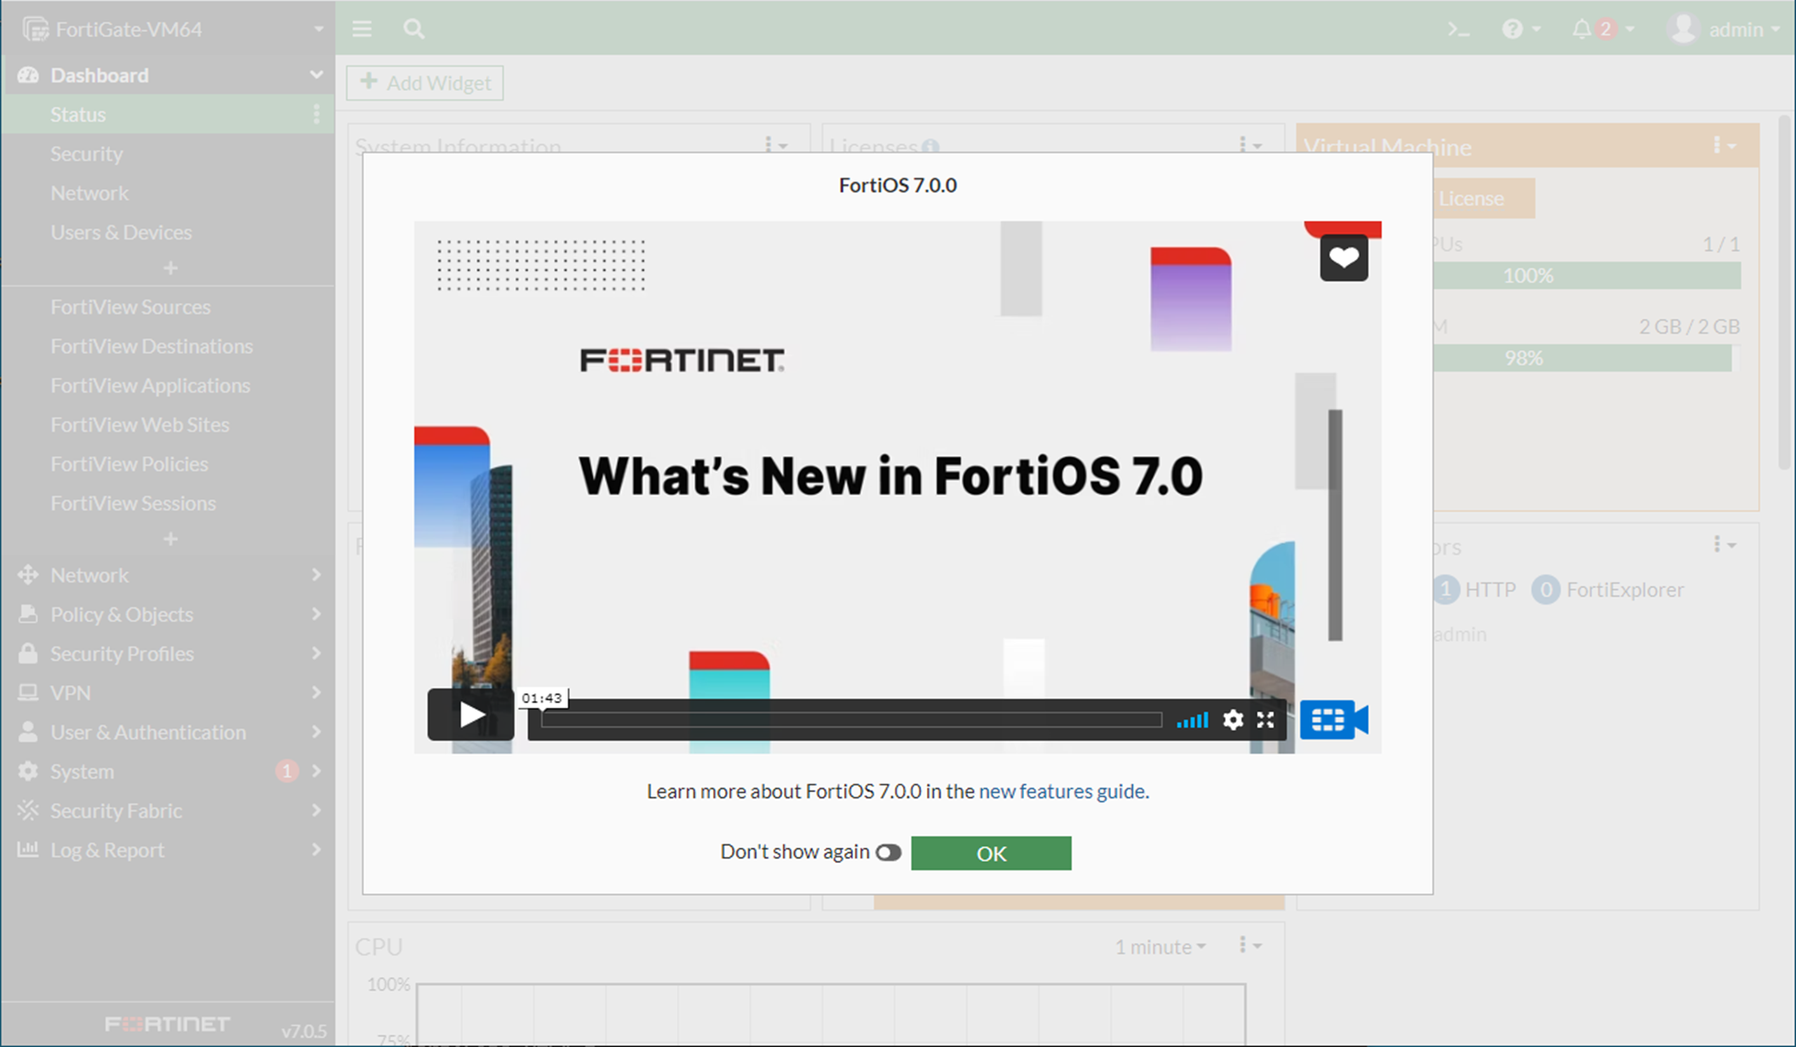The height and width of the screenshot is (1047, 1796).
Task: Toggle the hamburger menu icon
Action: click(362, 30)
